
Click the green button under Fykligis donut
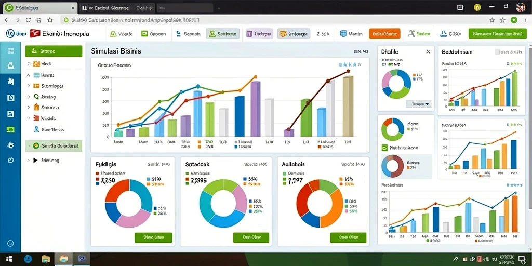[153, 237]
